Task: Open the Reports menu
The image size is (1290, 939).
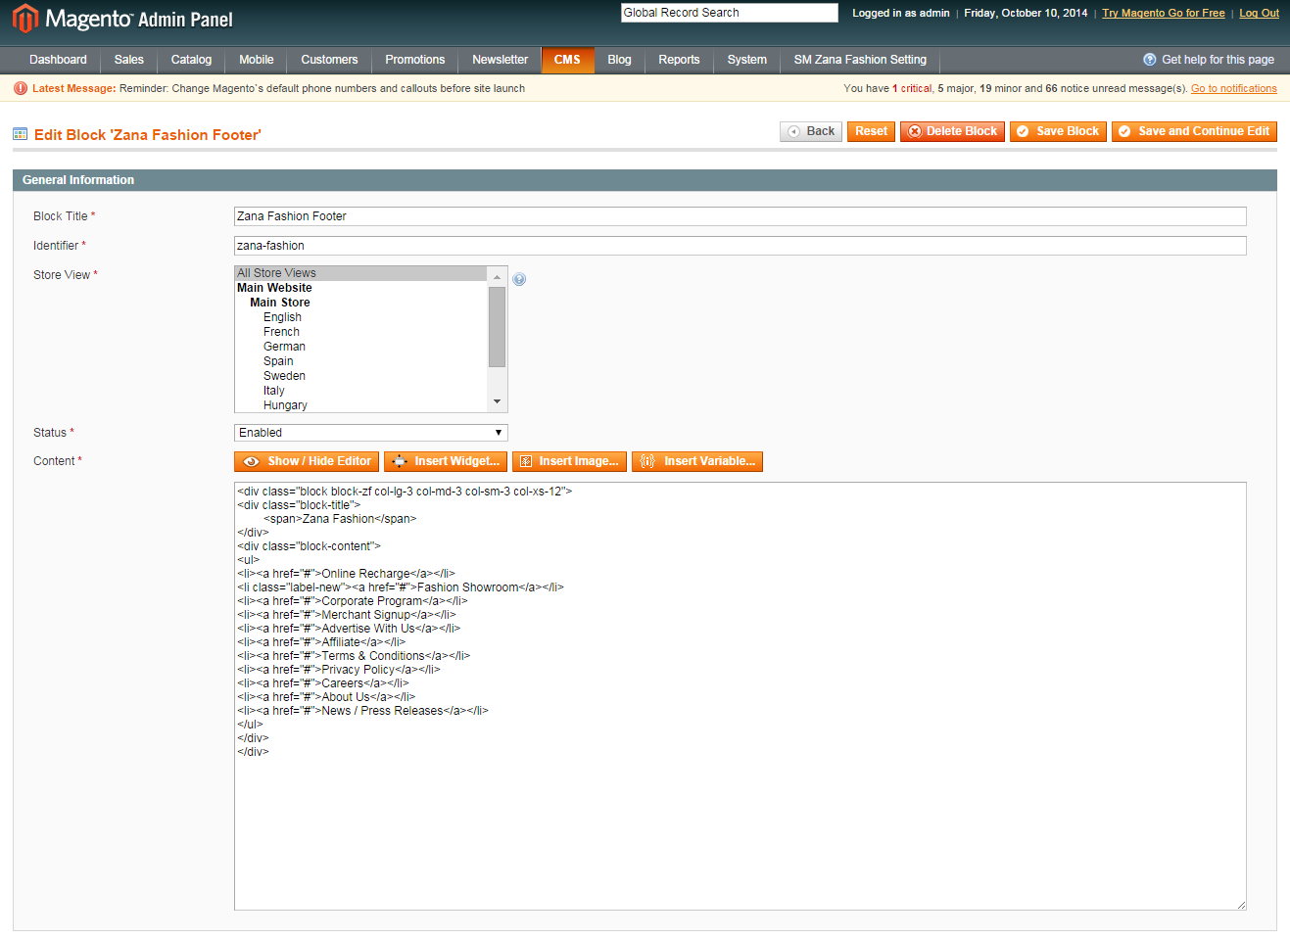Action: (679, 60)
